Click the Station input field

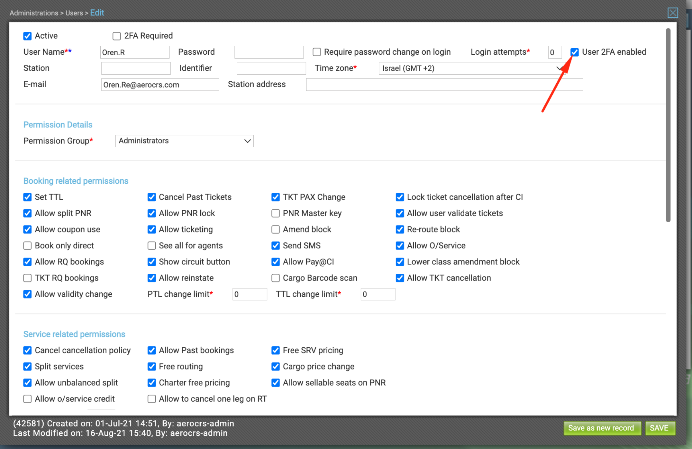tap(136, 69)
